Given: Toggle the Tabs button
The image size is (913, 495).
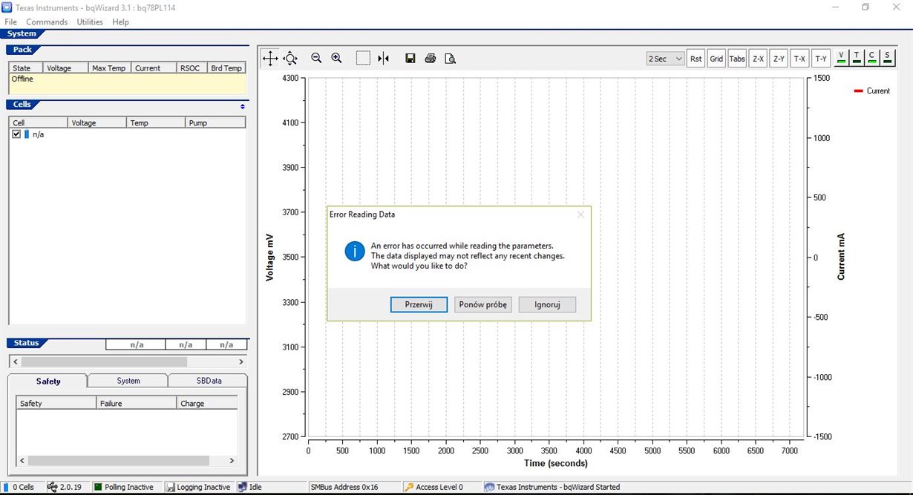Looking at the screenshot, I should pos(737,59).
